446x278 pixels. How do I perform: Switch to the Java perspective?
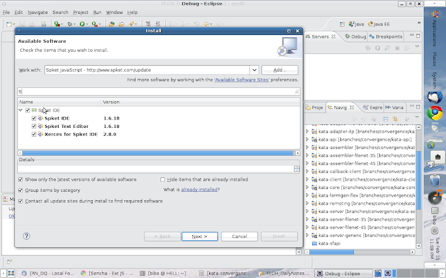point(356,24)
